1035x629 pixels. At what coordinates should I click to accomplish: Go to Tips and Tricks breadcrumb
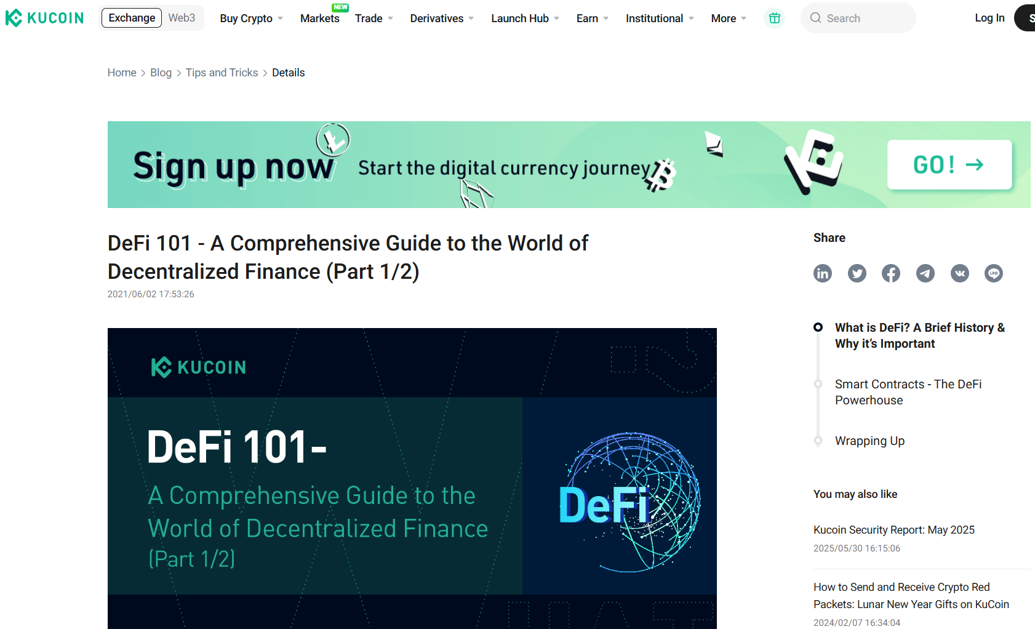[222, 73]
